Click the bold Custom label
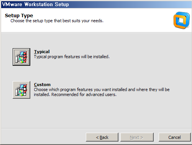This screenshot has width=192, height=145. pos(42,85)
